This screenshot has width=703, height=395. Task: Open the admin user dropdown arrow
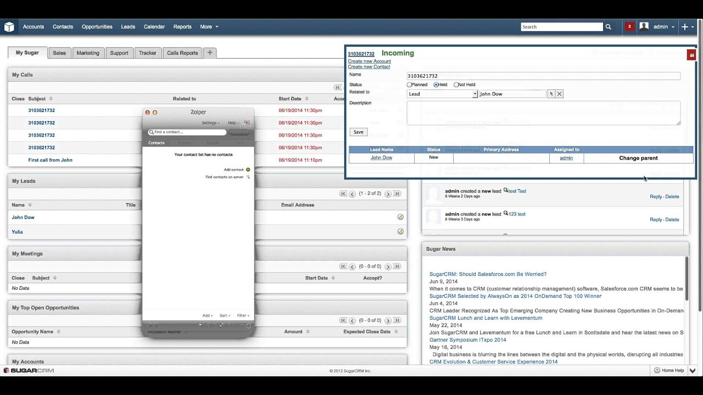click(673, 27)
